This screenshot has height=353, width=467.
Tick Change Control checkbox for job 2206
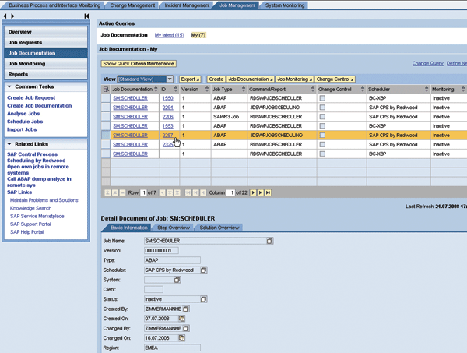point(322,117)
